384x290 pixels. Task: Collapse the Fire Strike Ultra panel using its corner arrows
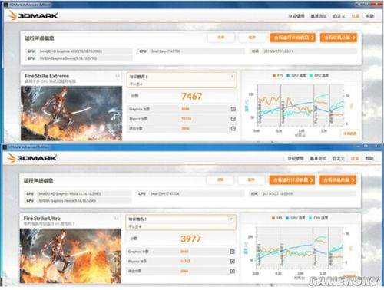[x=117, y=219]
